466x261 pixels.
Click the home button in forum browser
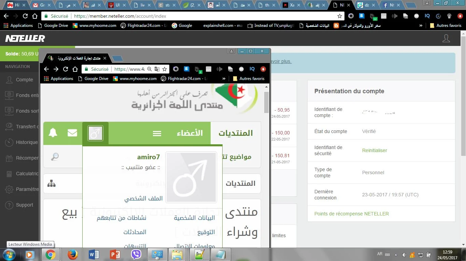(x=75, y=69)
